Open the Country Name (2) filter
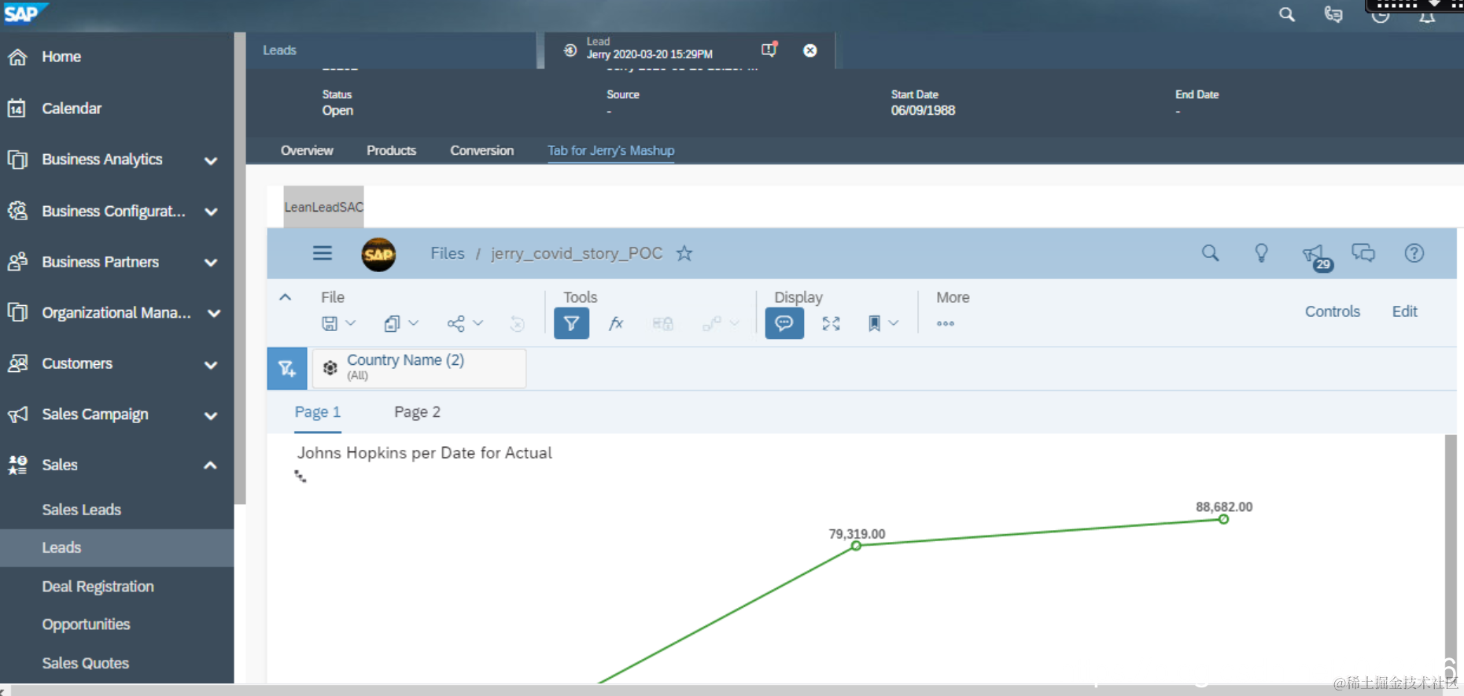 pyautogui.click(x=419, y=368)
